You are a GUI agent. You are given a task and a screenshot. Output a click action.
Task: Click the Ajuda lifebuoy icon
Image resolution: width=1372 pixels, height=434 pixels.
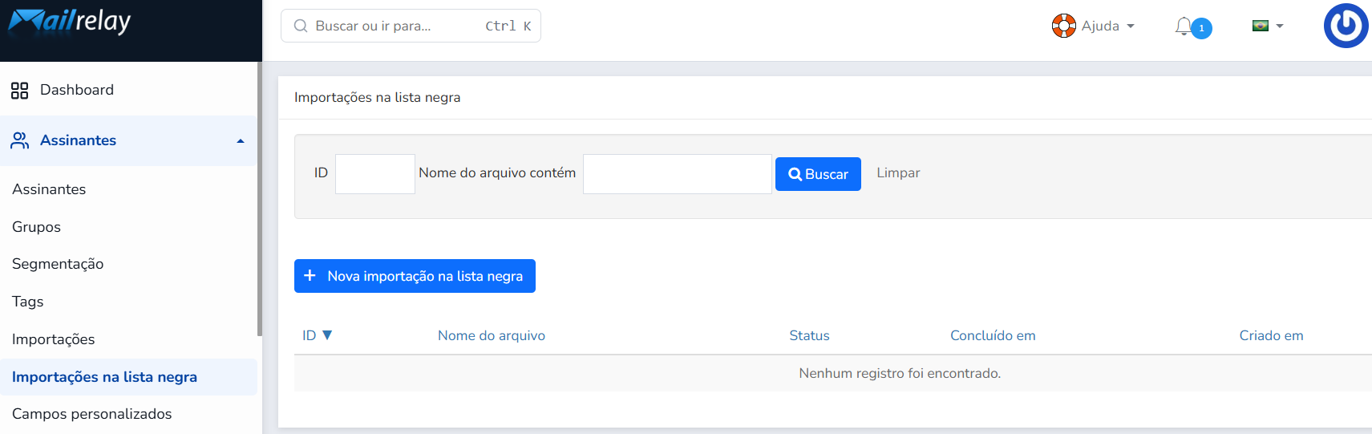click(x=1063, y=26)
